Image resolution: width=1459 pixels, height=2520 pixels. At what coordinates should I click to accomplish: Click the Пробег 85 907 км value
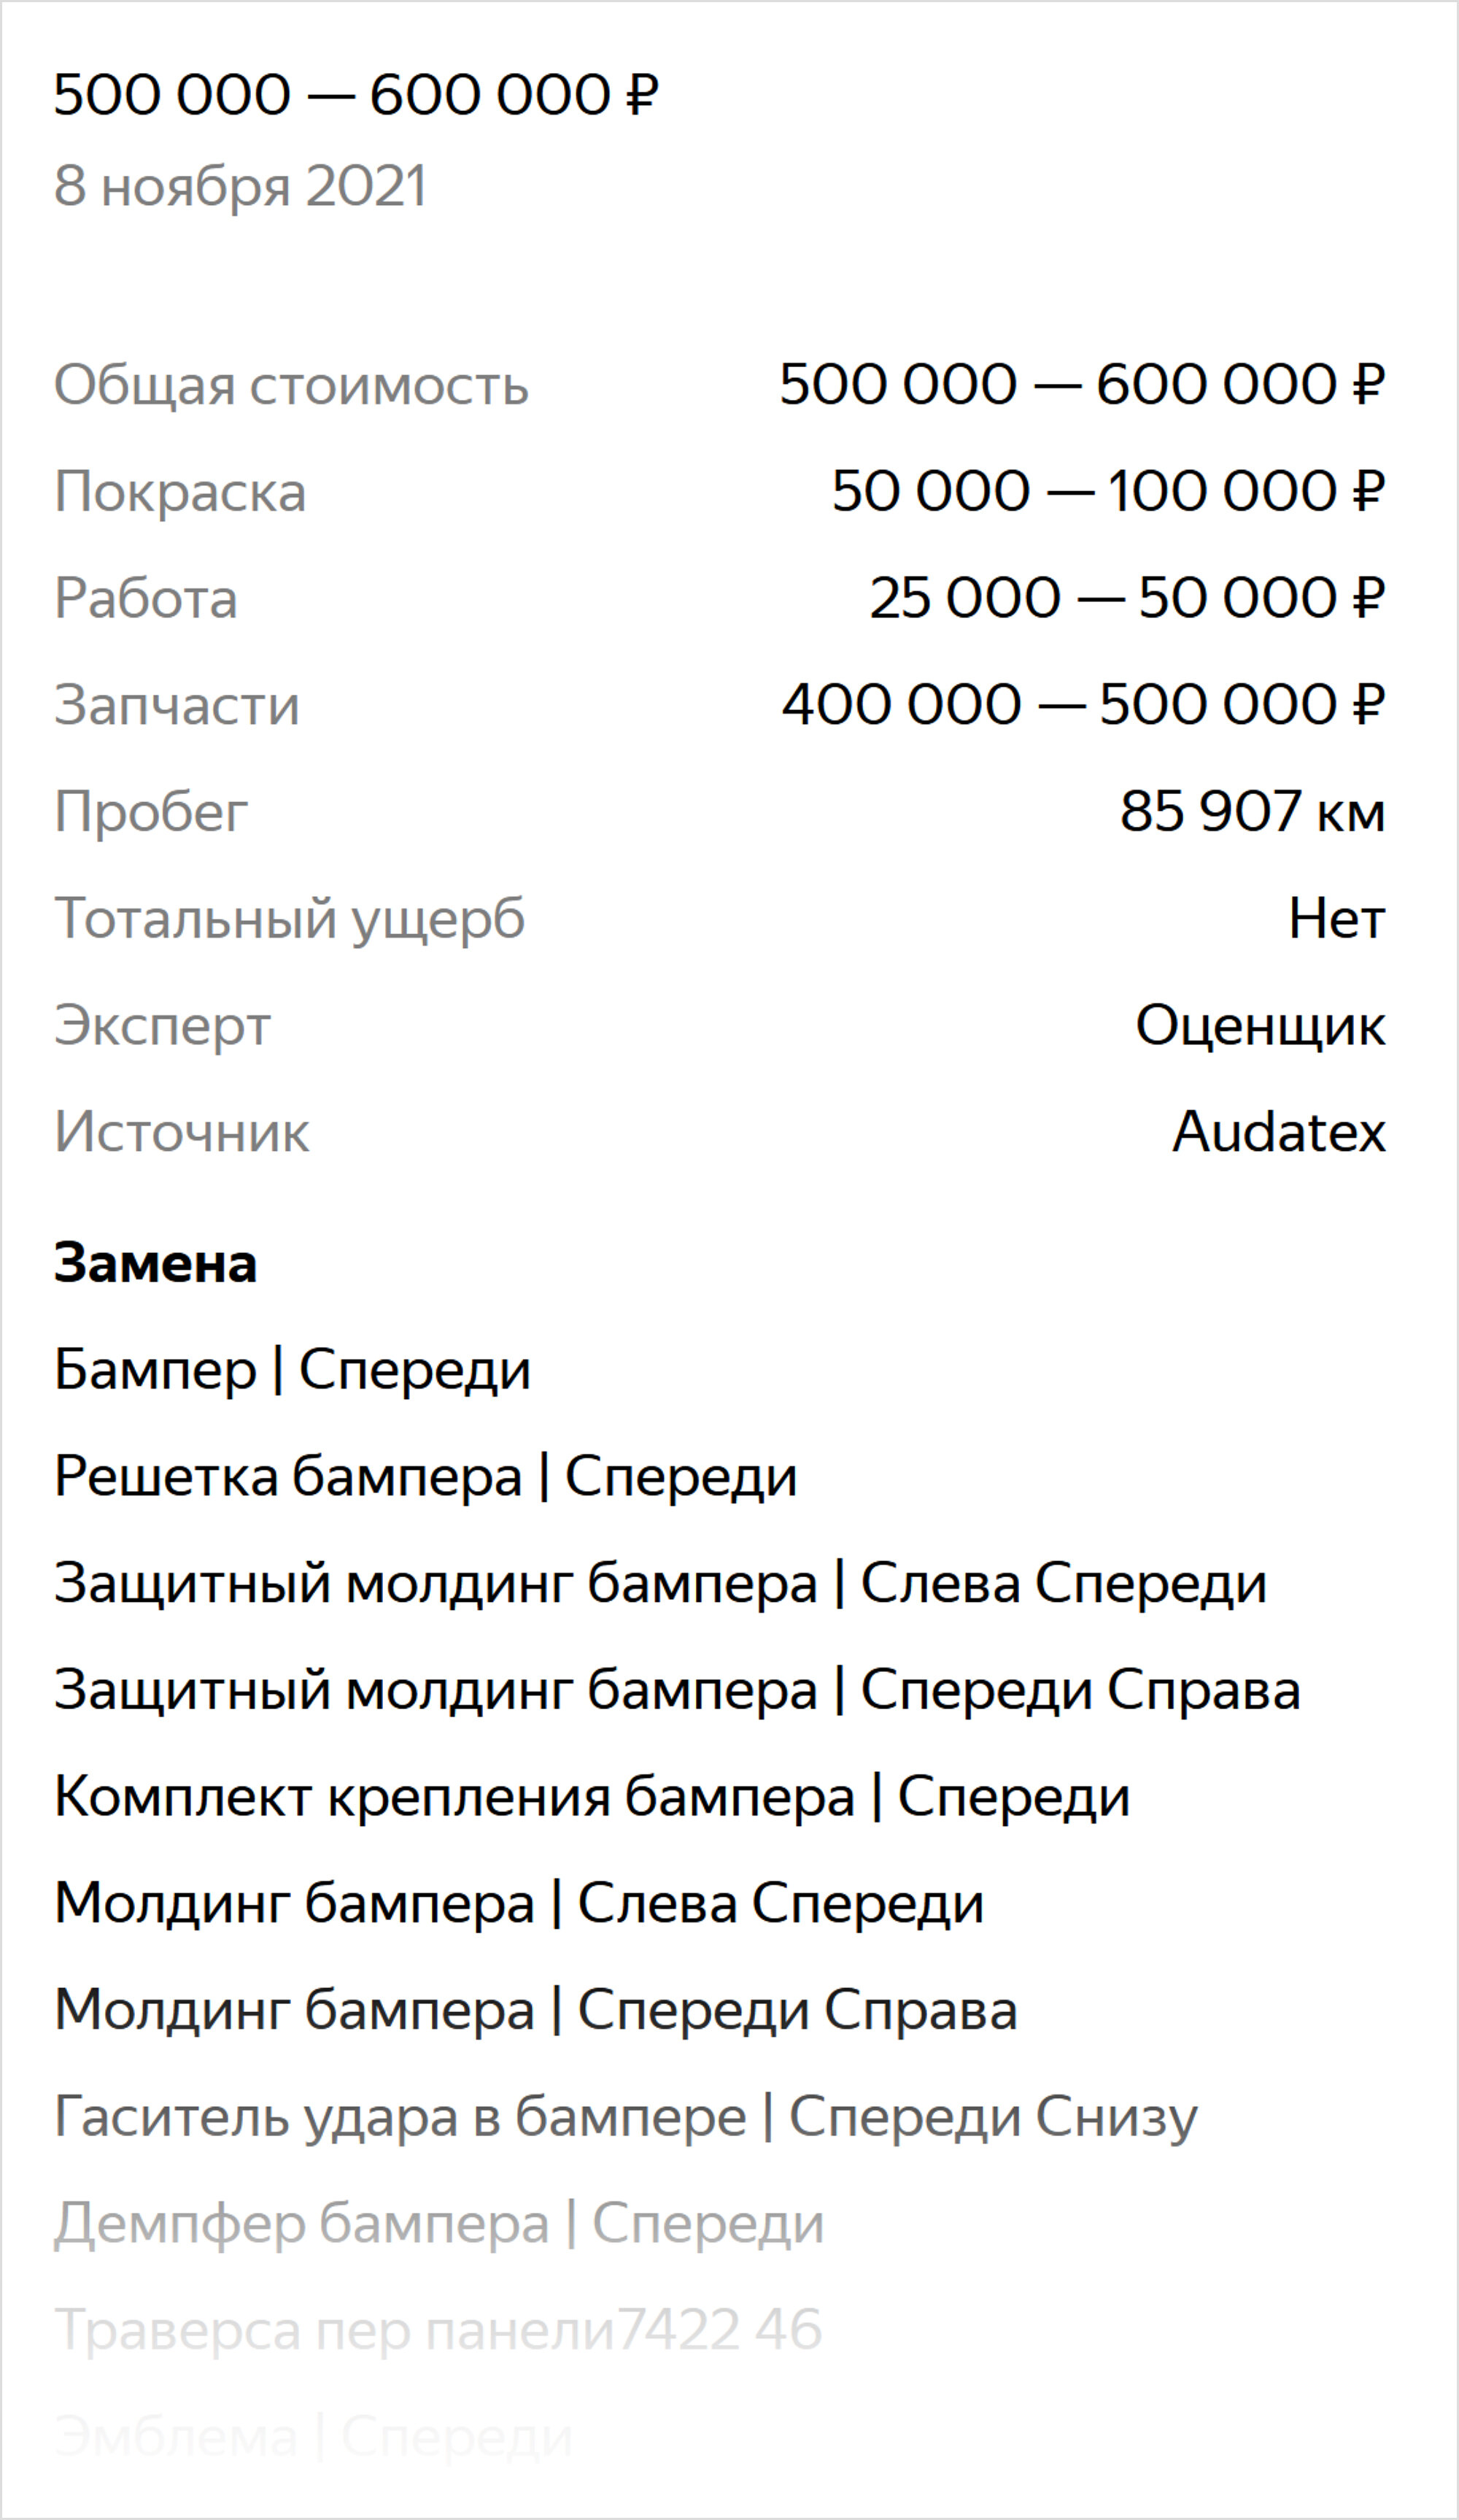point(1252,811)
